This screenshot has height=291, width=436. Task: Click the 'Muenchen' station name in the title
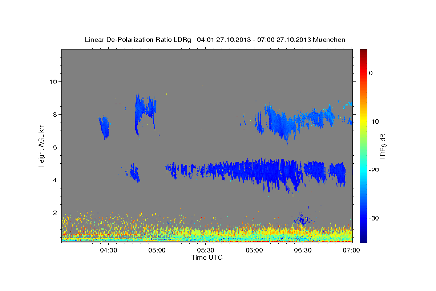[329, 40]
